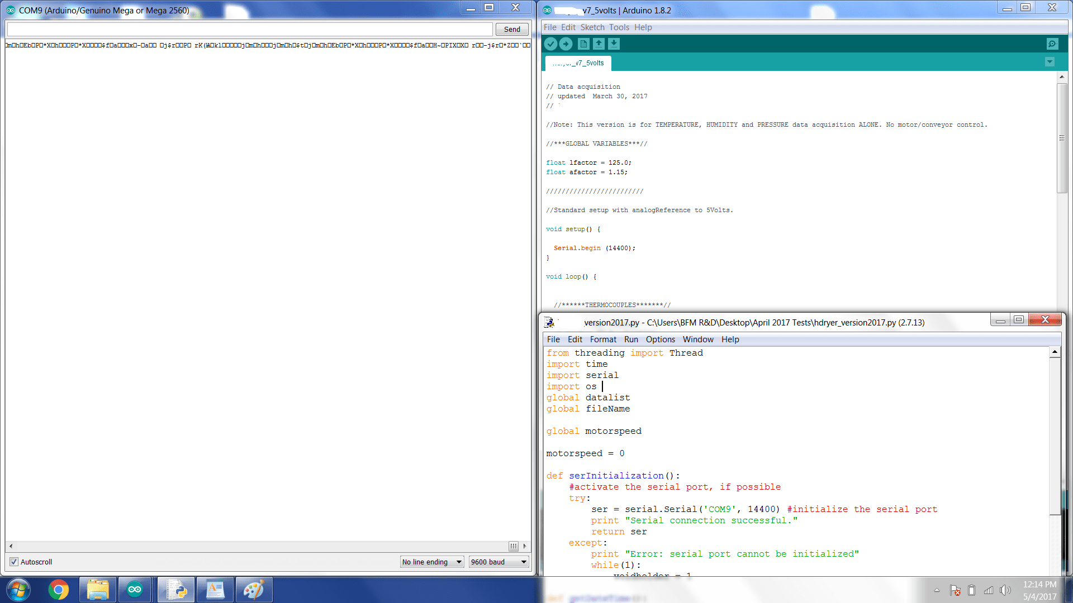Switch to Arduino taskbar icon
The width and height of the screenshot is (1073, 603).
point(135,590)
